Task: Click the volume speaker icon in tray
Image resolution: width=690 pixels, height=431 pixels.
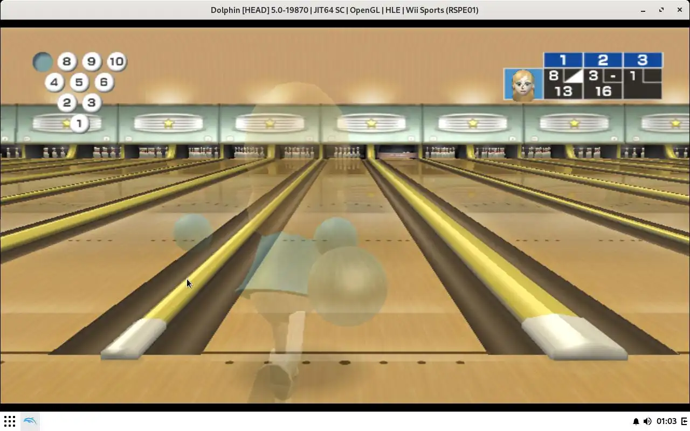Action: [x=647, y=421]
